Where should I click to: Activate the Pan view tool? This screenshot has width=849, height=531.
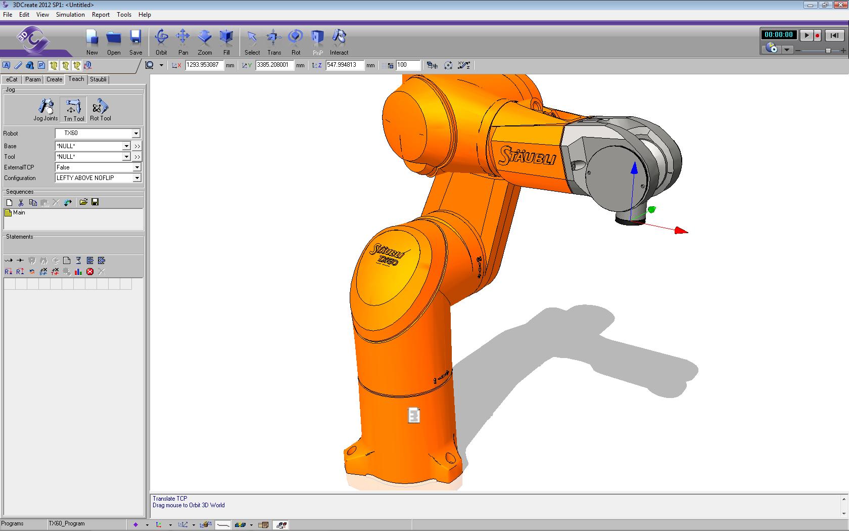click(x=183, y=41)
